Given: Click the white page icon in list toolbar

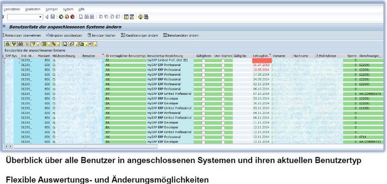Looking at the screenshot, I should click(65, 44).
